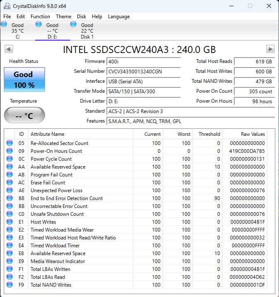The image size is (279, 297).
Task: Select raw value 000000000032
Action: click(248, 237)
